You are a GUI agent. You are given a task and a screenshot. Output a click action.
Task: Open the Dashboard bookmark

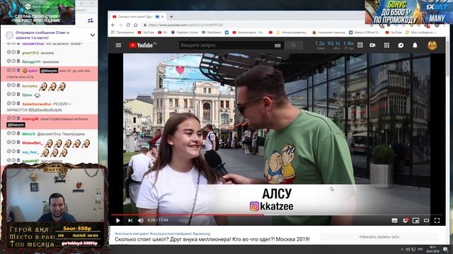coord(212,32)
